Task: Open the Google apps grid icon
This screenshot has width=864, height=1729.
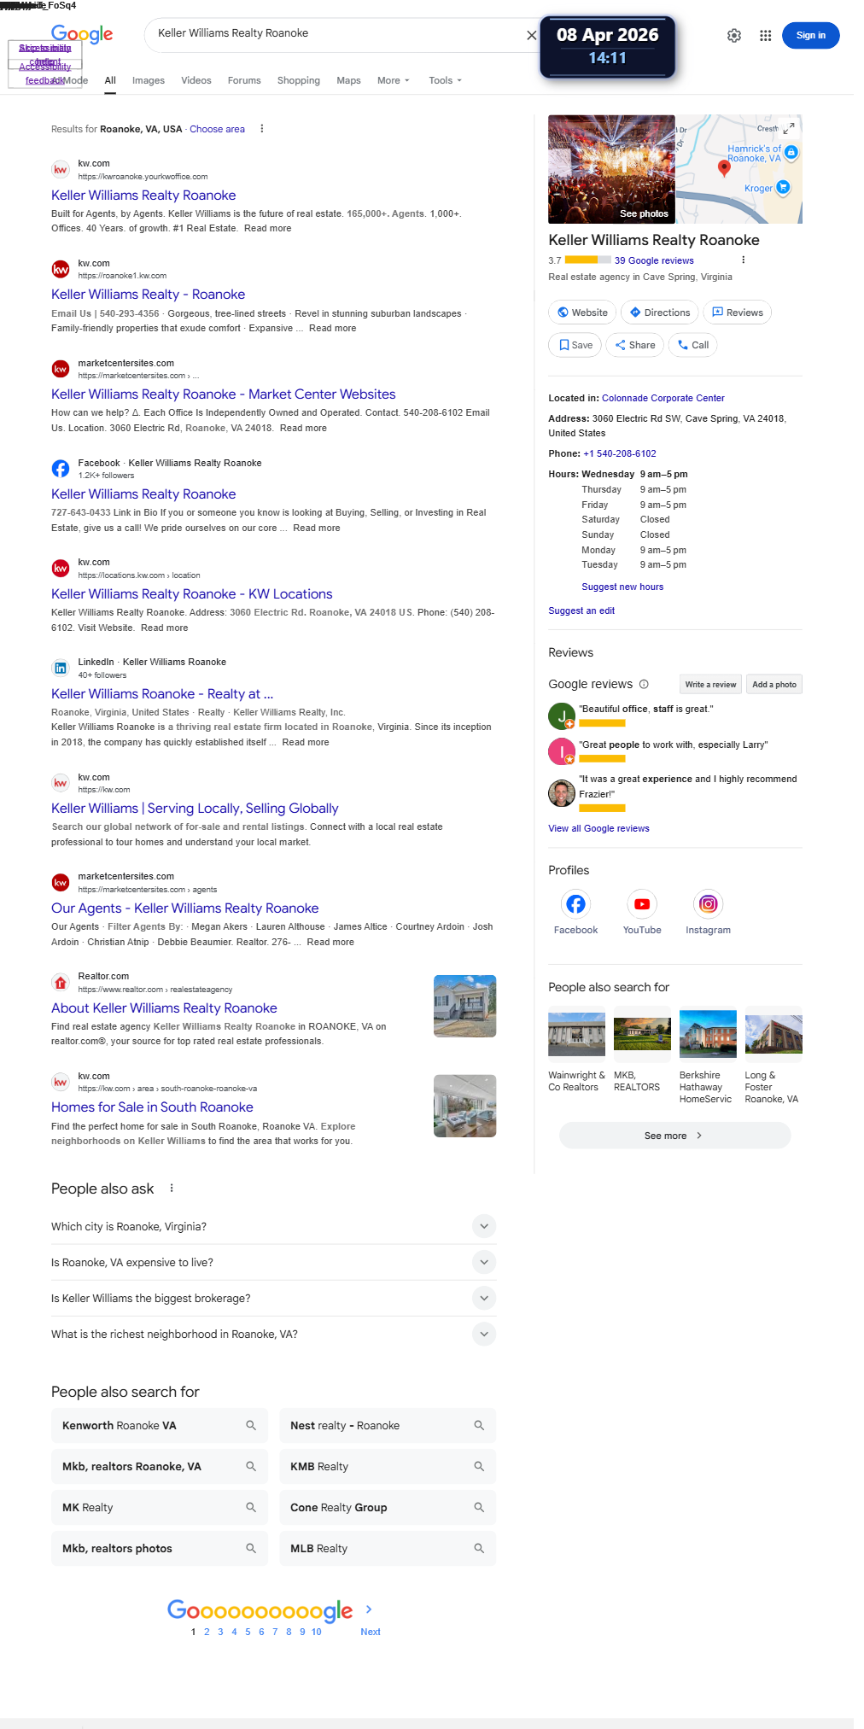Action: [x=765, y=36]
